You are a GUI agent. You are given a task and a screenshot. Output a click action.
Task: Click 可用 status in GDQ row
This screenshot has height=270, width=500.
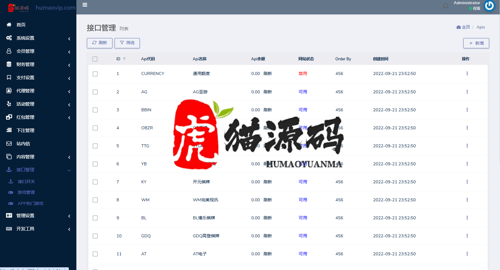(x=303, y=236)
